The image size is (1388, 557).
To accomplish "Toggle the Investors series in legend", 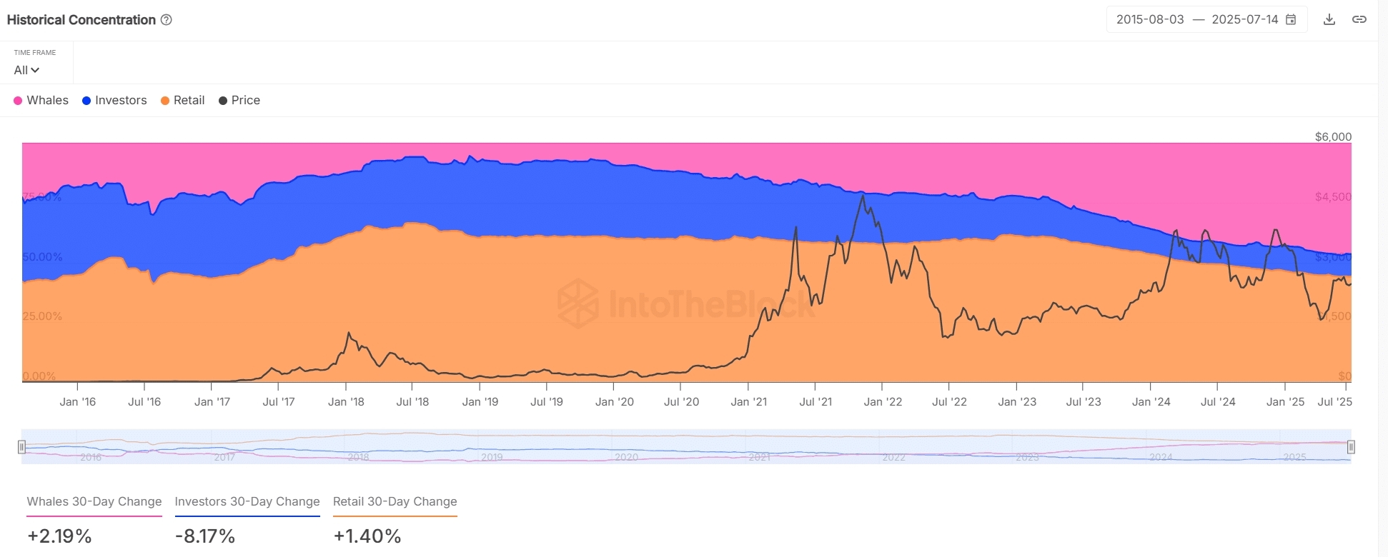I will 114,101.
